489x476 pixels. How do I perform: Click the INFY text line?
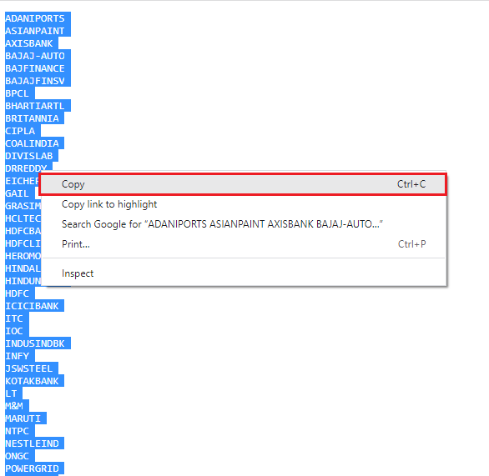pos(18,356)
